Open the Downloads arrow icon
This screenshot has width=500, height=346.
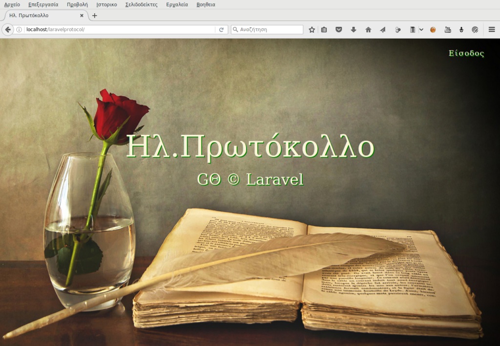coord(354,30)
